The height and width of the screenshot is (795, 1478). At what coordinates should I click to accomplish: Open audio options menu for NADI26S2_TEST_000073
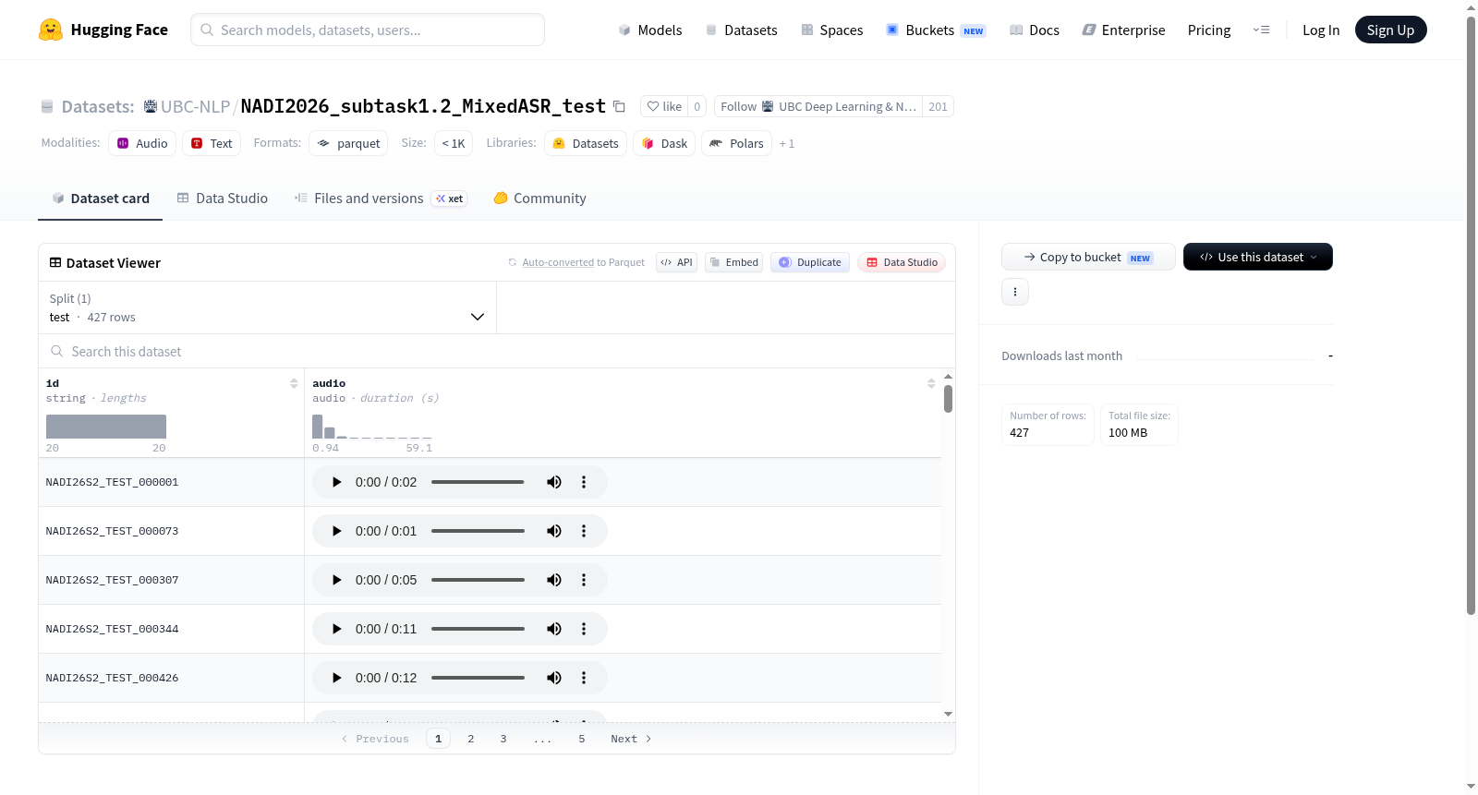[x=584, y=531]
